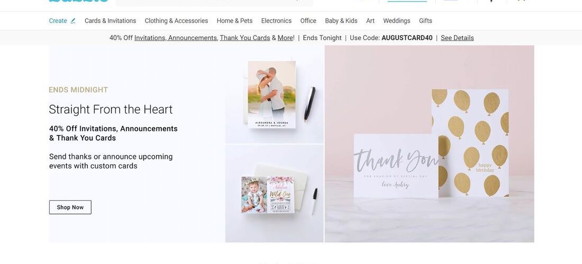Open the Electronics category
The height and width of the screenshot is (264, 582).
tap(276, 21)
